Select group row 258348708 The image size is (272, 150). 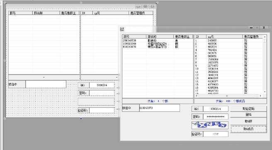(158, 41)
